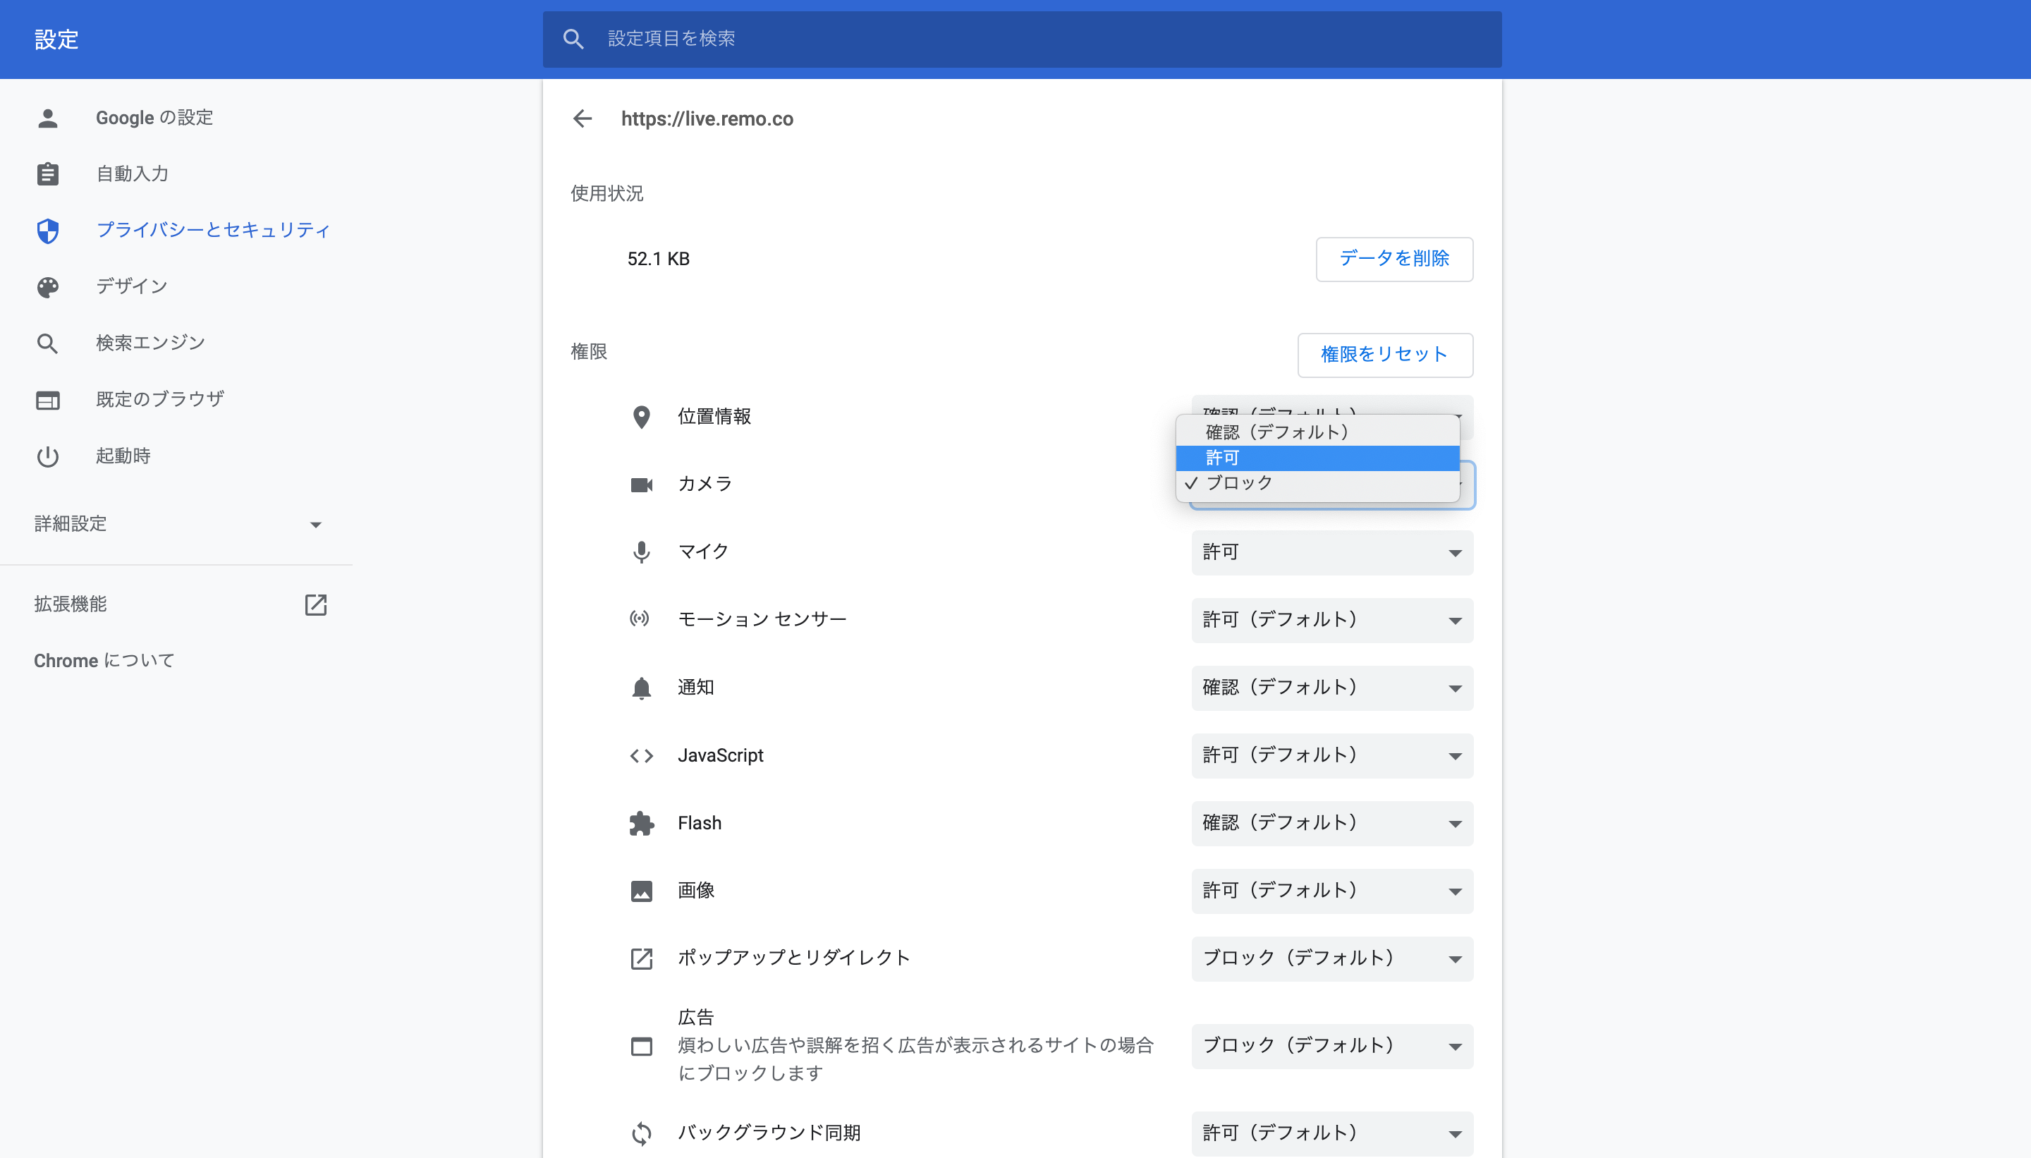2031x1158 pixels.
Task: Click the 設定項目を検索 search field
Action: coord(1034,39)
